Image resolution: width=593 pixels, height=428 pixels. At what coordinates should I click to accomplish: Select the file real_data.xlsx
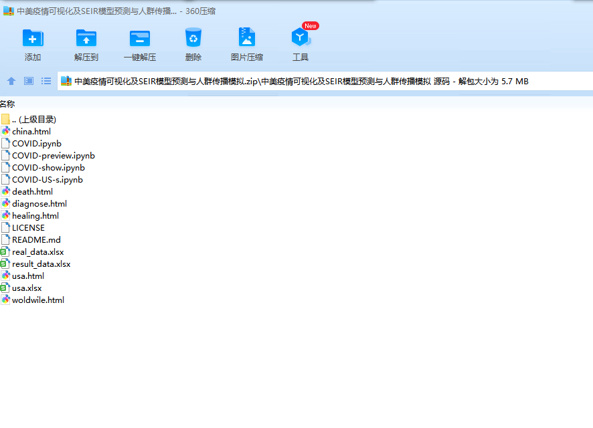pyautogui.click(x=38, y=252)
